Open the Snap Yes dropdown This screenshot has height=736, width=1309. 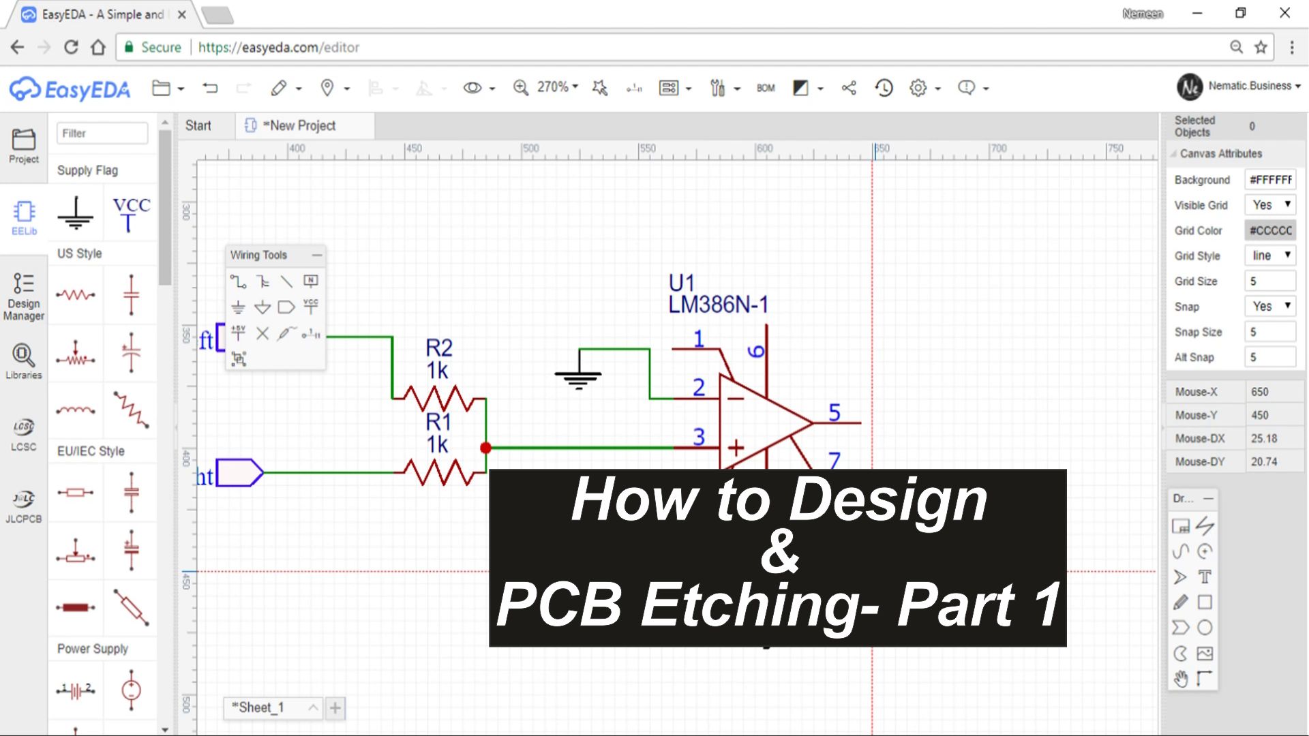tap(1270, 306)
